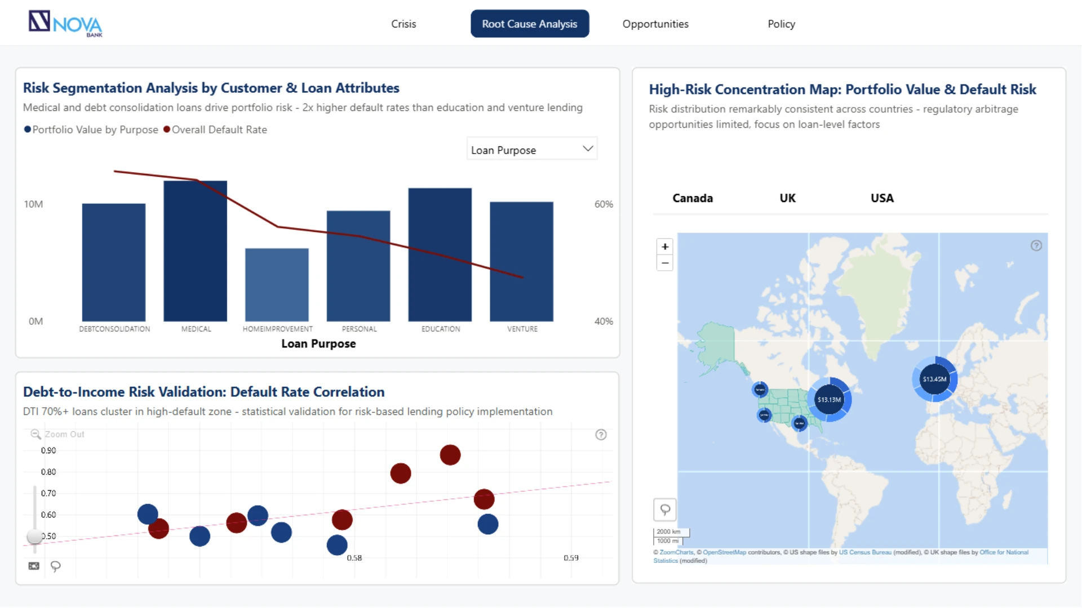The width and height of the screenshot is (1082, 608).
Task: Click the scatter chart vertical zoom slider handle
Action: tap(34, 537)
